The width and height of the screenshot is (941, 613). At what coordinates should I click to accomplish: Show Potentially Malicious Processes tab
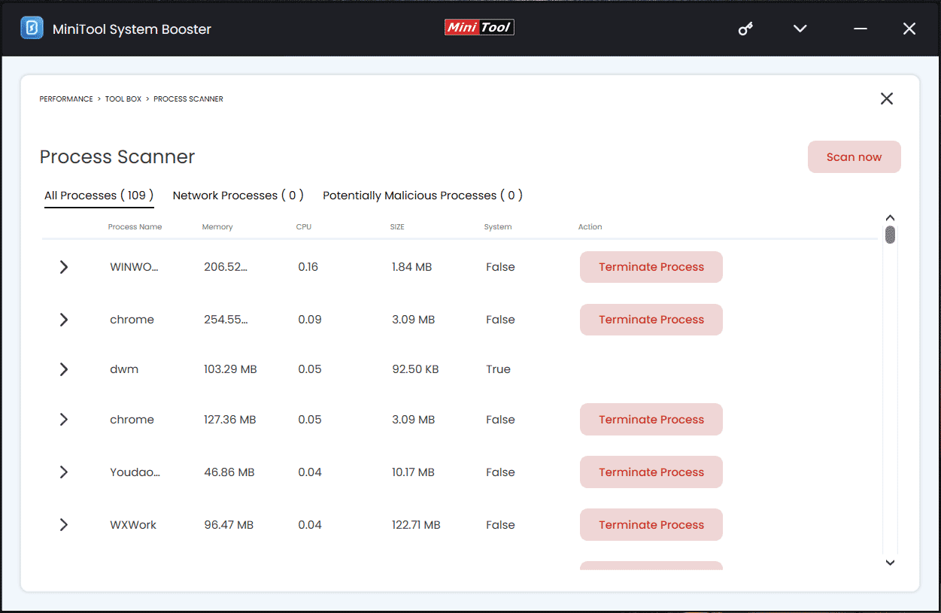423,196
